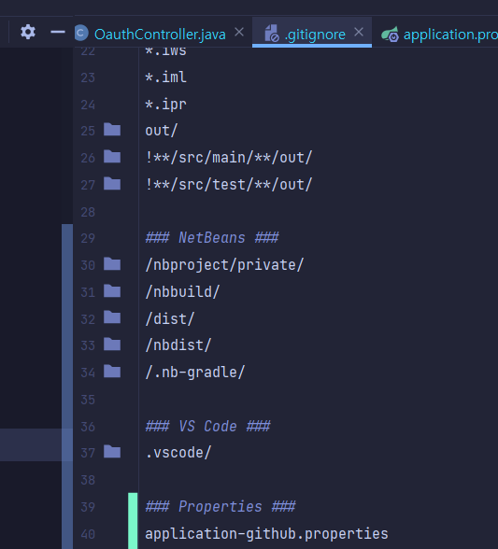498x549 pixels.
Task: Click the !**/src/test/**/out/ line
Action: pos(229,185)
